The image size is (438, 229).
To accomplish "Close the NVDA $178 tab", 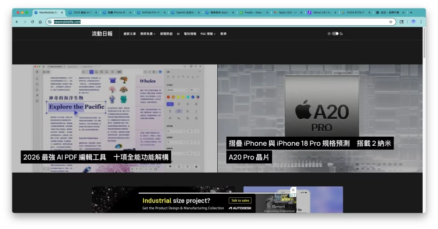I will (369, 12).
